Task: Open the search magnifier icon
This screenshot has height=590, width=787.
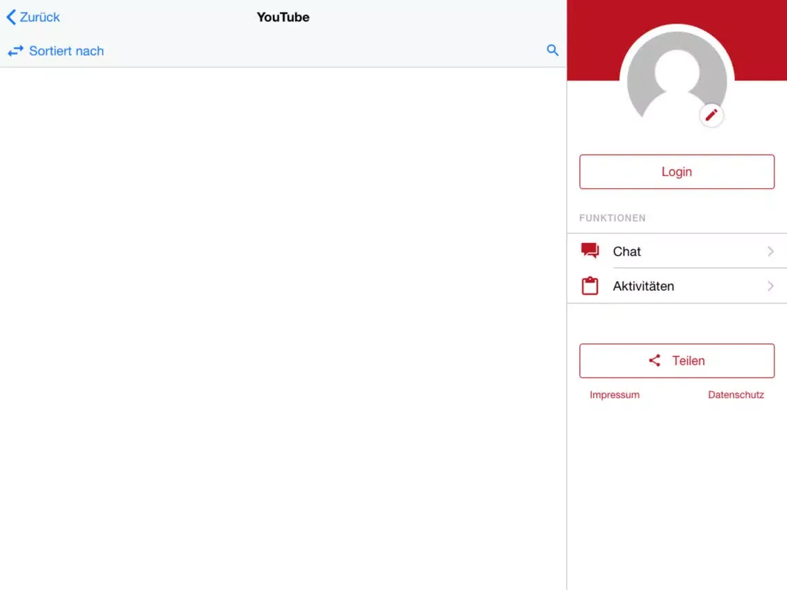Action: [552, 50]
